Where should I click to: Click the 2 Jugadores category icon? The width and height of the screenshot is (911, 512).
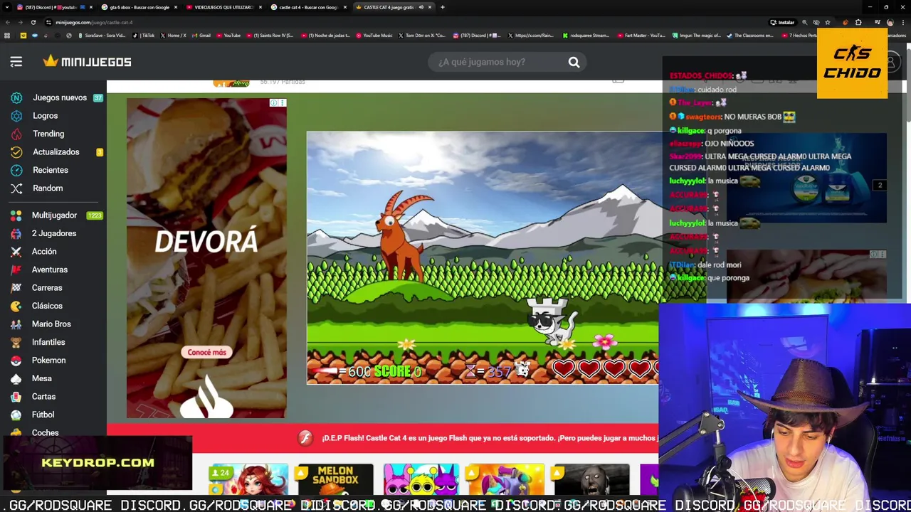click(x=16, y=233)
